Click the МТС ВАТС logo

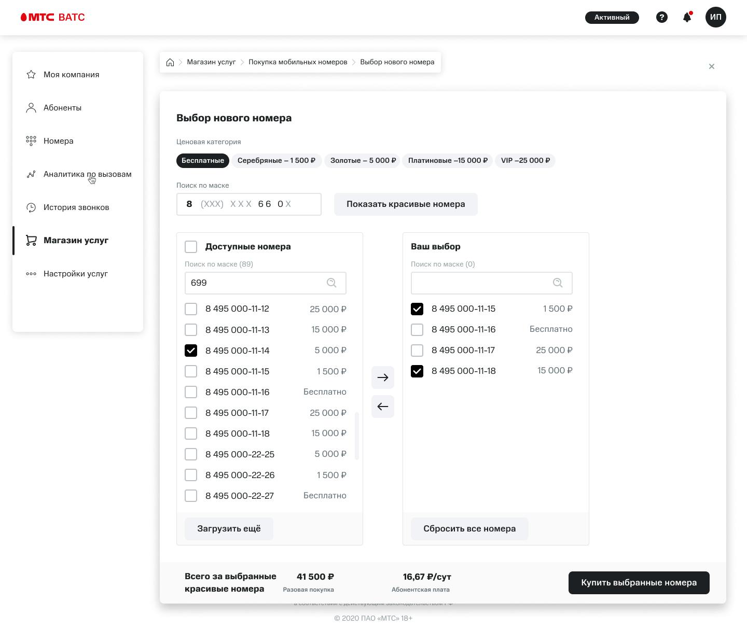52,17
